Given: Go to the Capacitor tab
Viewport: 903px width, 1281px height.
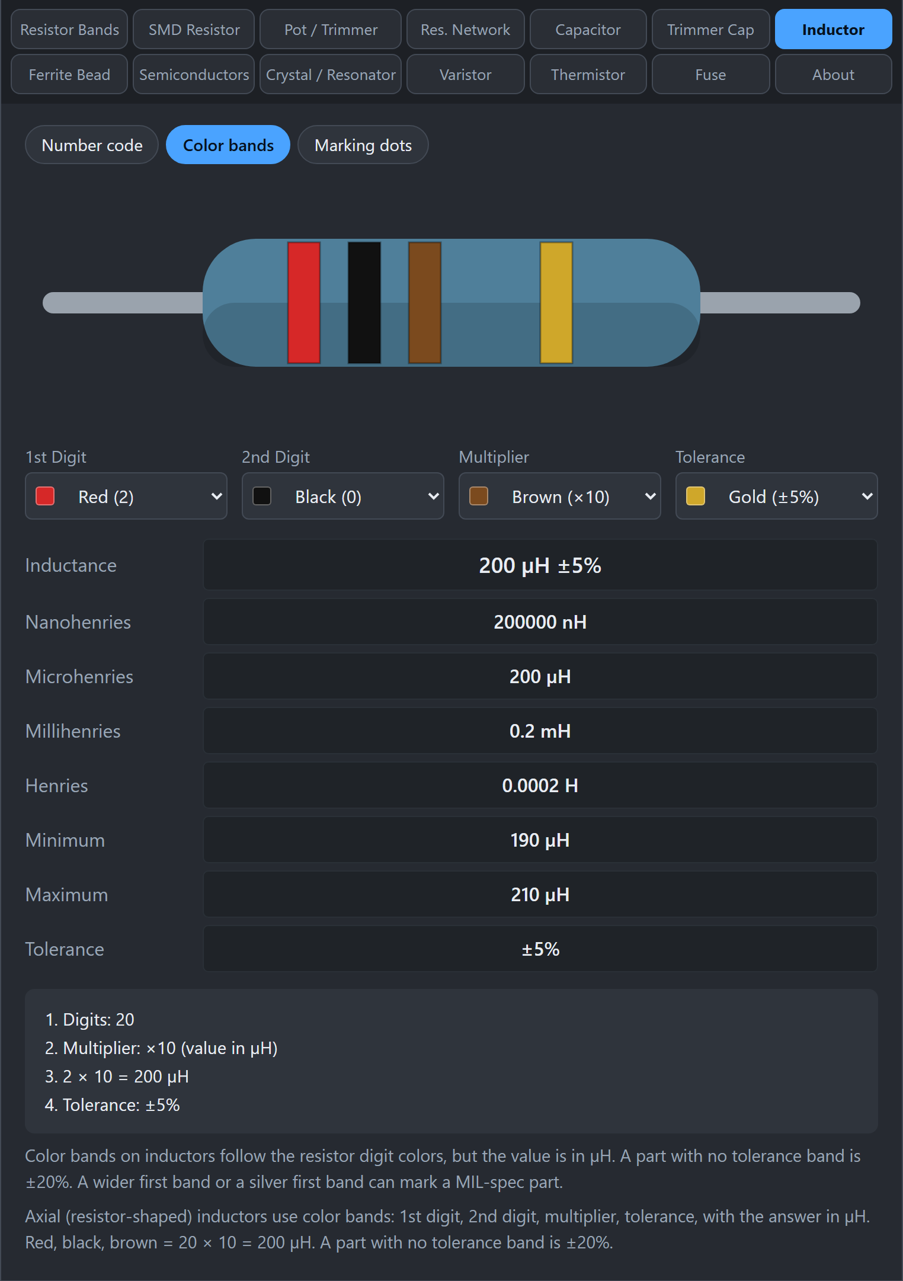Looking at the screenshot, I should click(x=588, y=29).
